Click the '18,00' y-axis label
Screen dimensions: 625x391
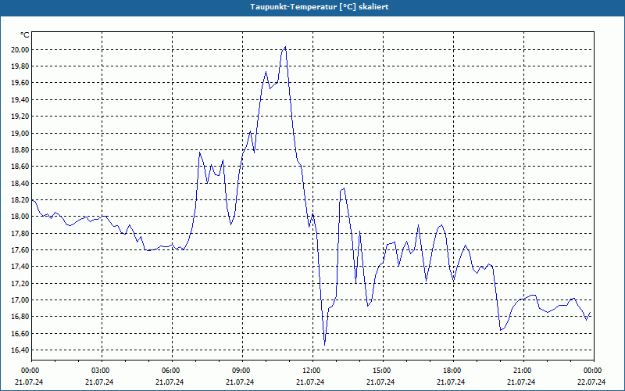(19, 217)
